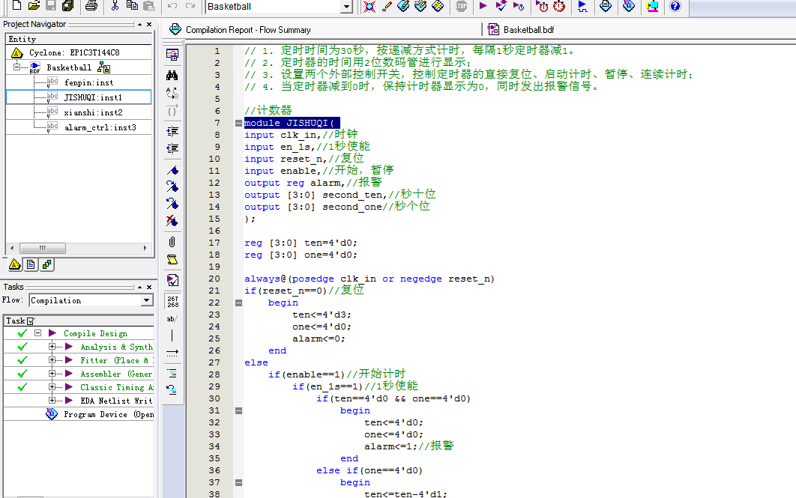
Task: Click the Entity column header
Action: pos(79,39)
